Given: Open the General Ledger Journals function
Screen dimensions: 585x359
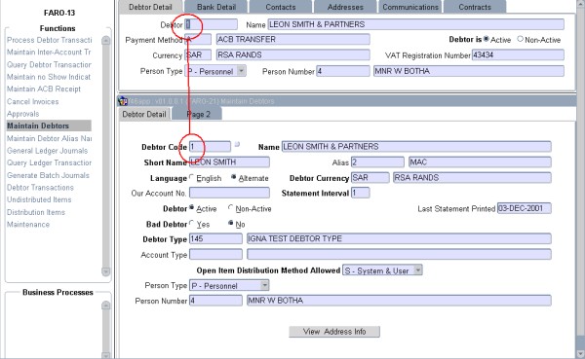Looking at the screenshot, I should pyautogui.click(x=48, y=151).
